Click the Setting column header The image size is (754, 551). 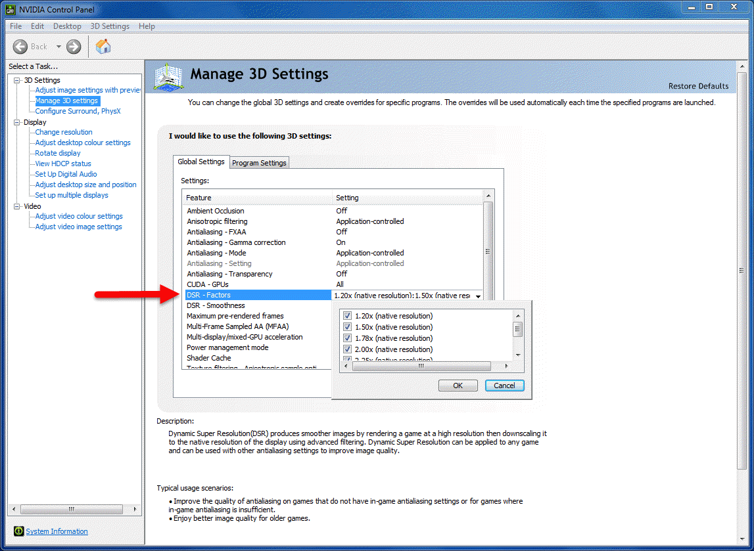(408, 198)
